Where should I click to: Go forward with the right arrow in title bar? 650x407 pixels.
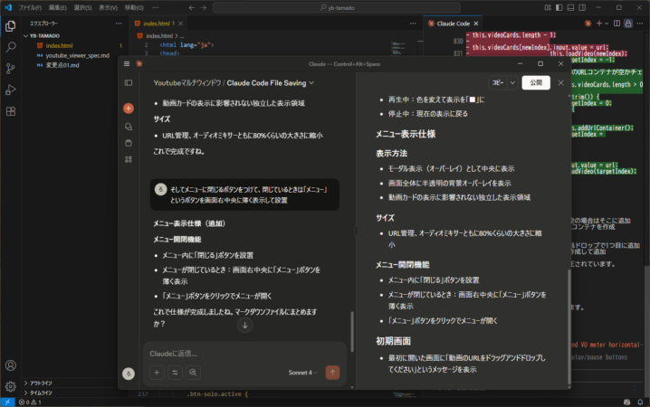204,8
